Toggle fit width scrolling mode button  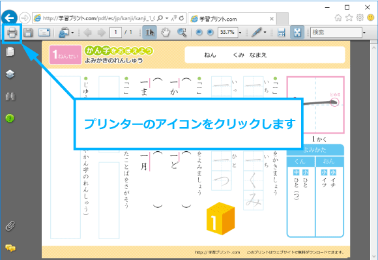[282, 33]
